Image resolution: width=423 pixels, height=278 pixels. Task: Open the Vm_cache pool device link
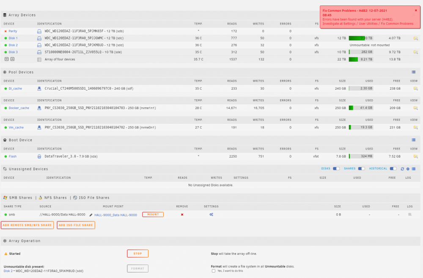coord(16,128)
